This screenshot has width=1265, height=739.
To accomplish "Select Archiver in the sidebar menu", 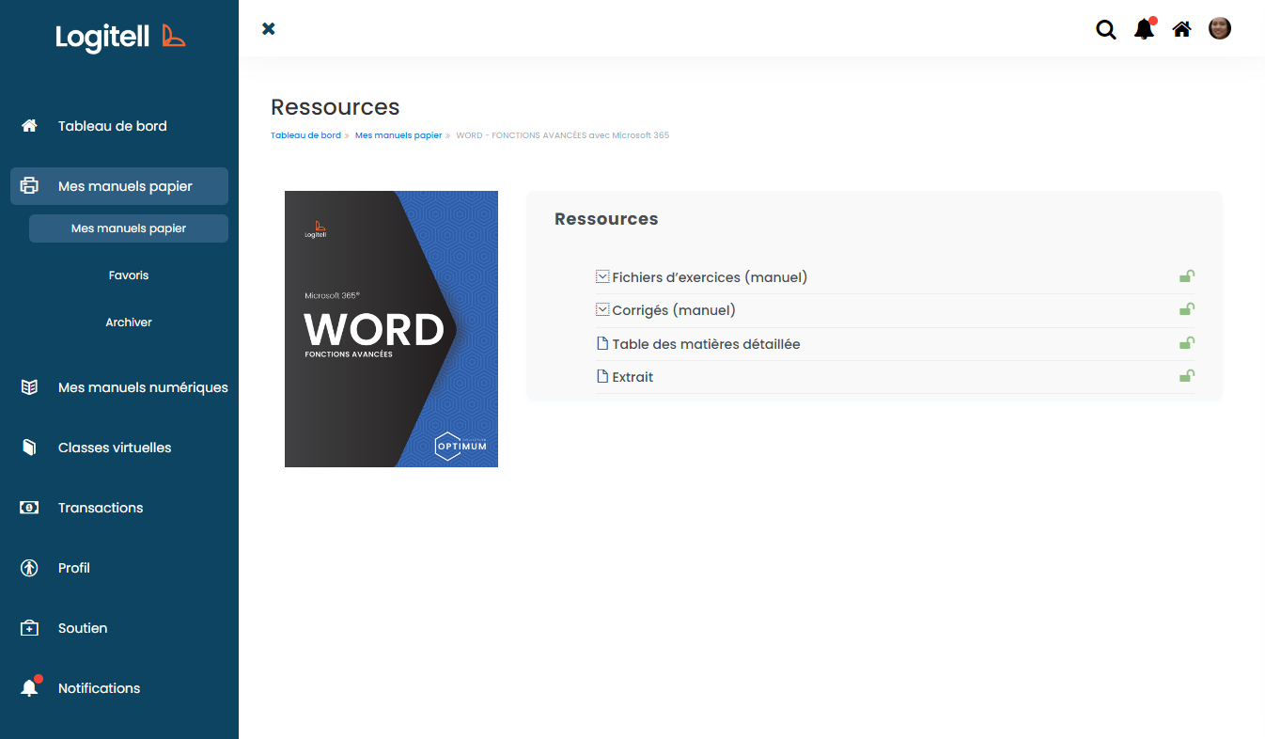I will 129,322.
